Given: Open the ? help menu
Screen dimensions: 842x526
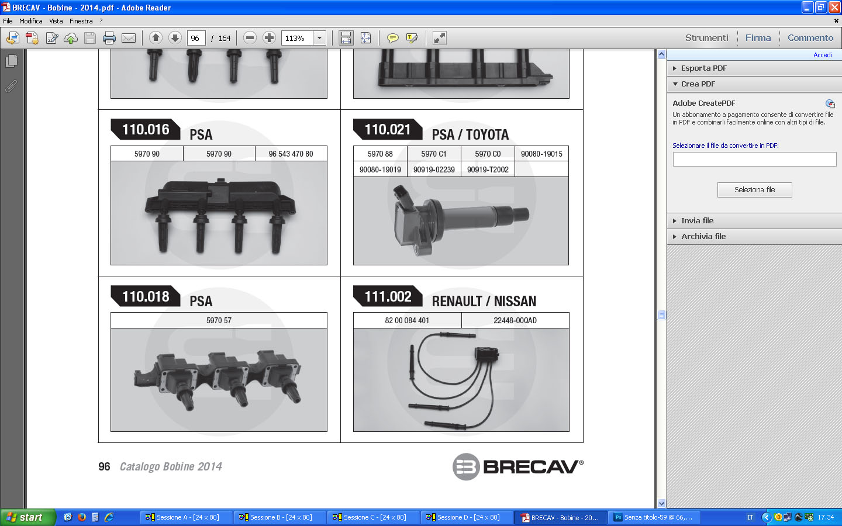Looking at the screenshot, I should pyautogui.click(x=101, y=21).
